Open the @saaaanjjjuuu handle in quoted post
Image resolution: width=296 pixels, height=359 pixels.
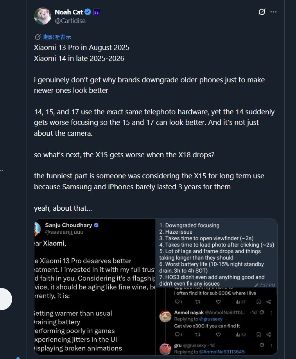click(x=64, y=232)
